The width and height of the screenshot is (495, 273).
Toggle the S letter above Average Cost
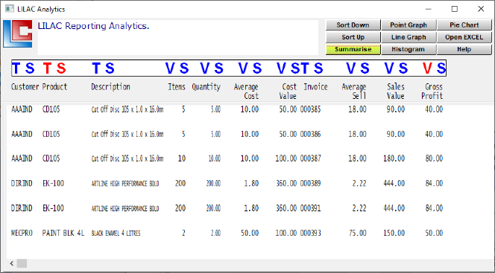257,68
